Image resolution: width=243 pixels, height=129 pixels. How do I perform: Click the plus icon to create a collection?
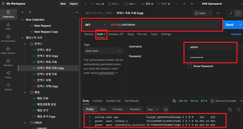22,13
